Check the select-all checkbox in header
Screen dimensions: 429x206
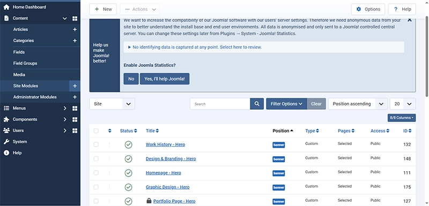pos(96,131)
